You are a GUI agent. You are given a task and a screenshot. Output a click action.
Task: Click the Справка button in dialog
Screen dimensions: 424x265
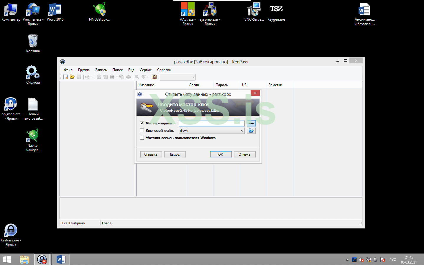[151, 154]
